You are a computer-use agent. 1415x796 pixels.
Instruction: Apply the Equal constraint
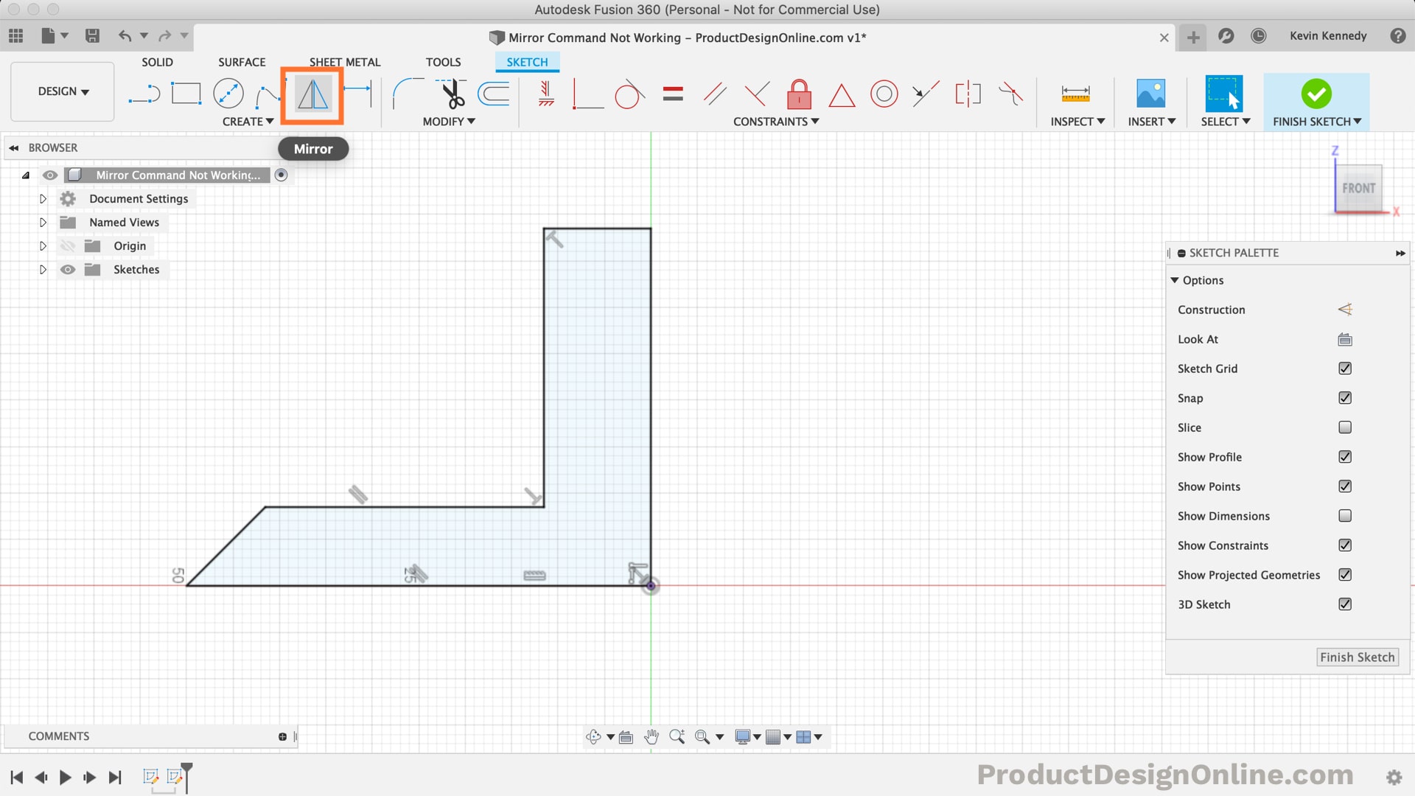[x=673, y=94]
